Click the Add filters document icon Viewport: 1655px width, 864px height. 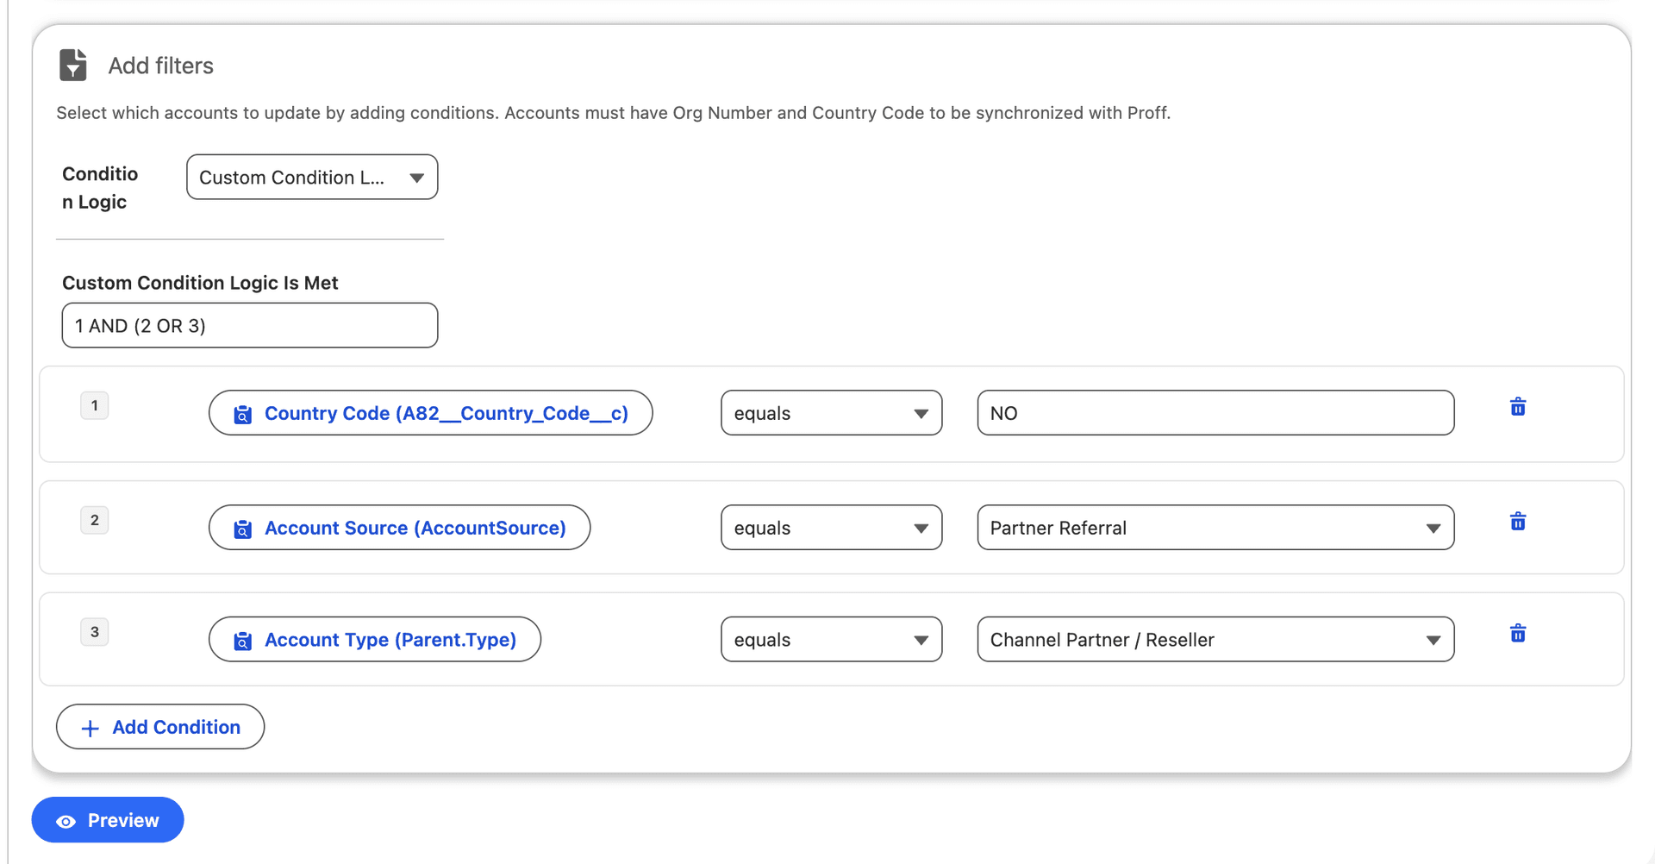point(72,65)
